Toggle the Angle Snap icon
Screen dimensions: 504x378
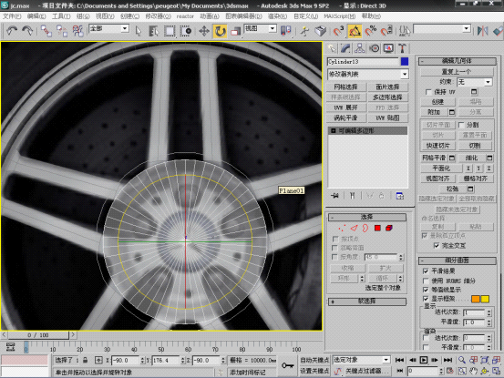tap(355, 31)
